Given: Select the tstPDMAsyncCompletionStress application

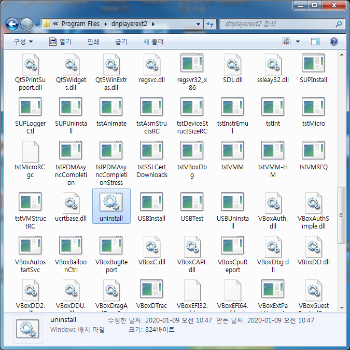Looking at the screenshot, I should tap(111, 163).
